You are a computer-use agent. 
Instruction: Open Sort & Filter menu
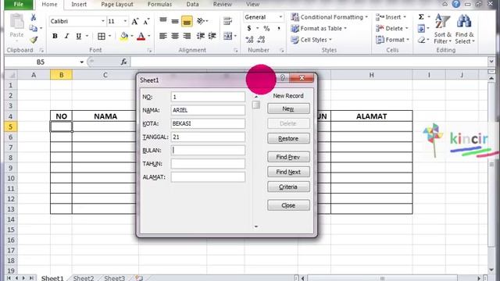(x=443, y=29)
